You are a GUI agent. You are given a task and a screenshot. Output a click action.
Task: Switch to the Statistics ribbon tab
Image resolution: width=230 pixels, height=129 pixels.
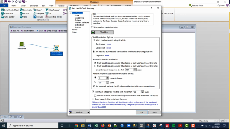(x=61, y=6)
